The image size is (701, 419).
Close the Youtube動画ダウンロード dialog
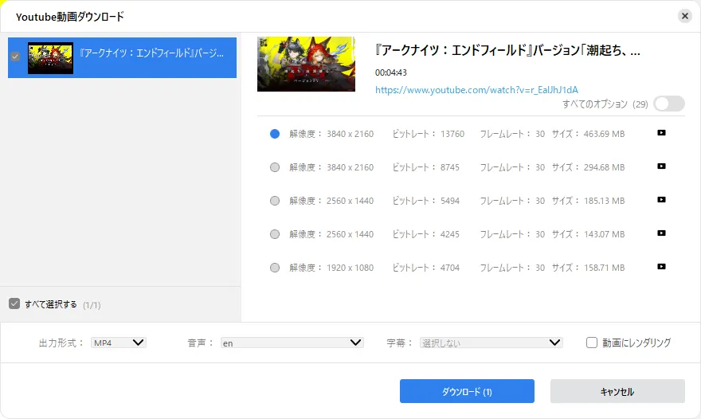(684, 16)
